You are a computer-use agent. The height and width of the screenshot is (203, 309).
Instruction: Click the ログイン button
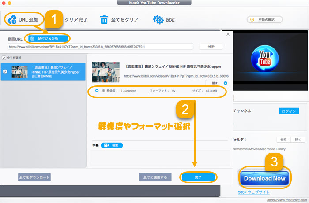(289, 111)
